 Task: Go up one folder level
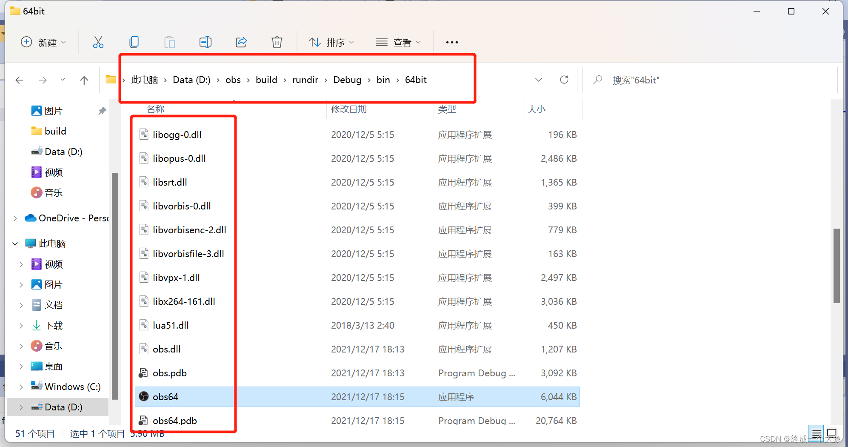coord(84,80)
